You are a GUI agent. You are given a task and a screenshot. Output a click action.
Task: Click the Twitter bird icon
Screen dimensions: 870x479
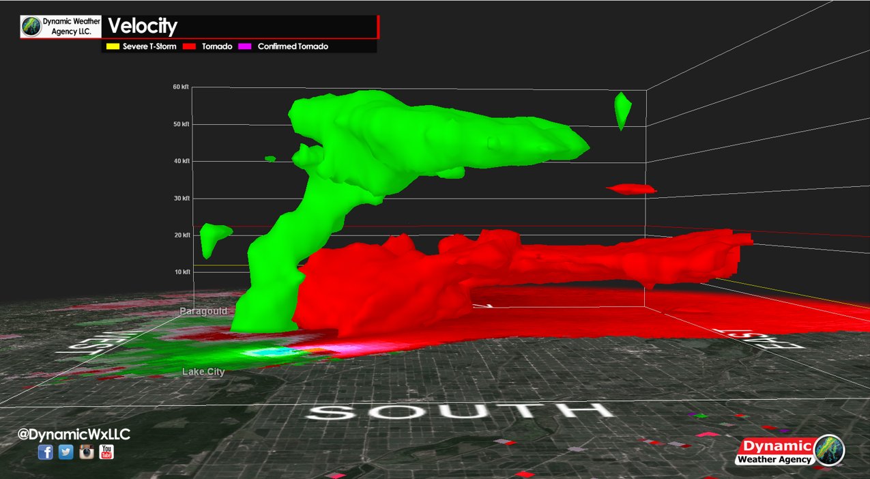pos(66,452)
